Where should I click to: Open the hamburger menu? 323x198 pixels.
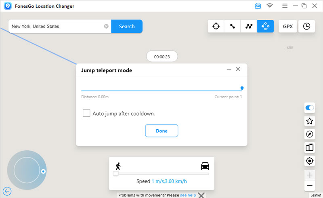pyautogui.click(x=285, y=6)
